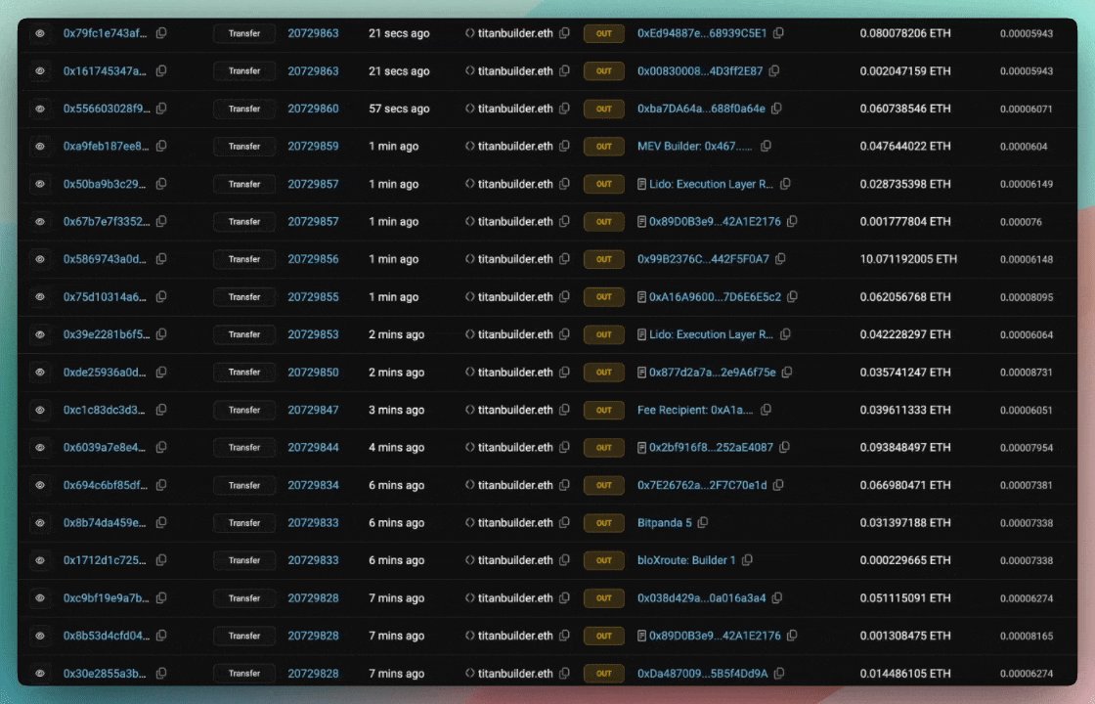The height and width of the screenshot is (704, 1095).
Task: Click OUT badge on Bitpanda 5 row
Action: [604, 522]
